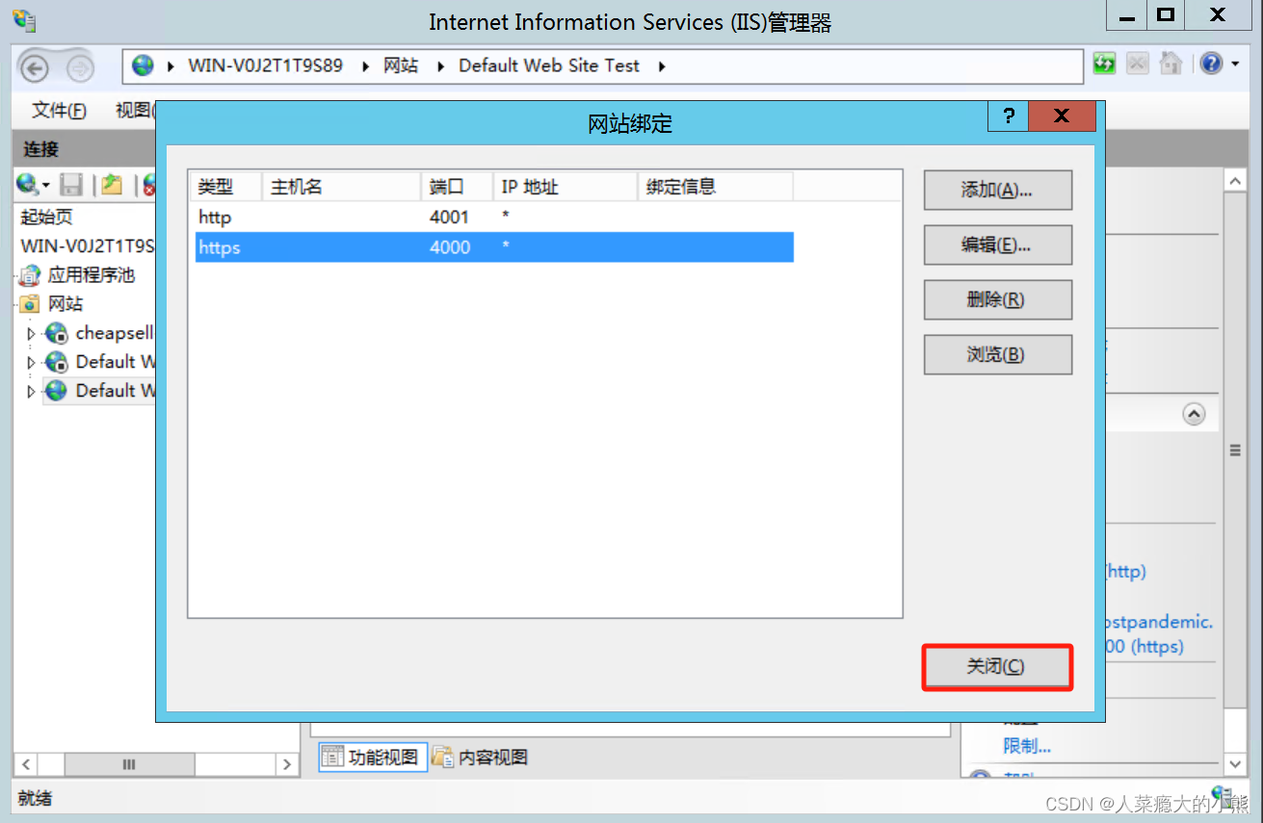
Task: Switch to 功能视图 tab
Action: click(371, 758)
